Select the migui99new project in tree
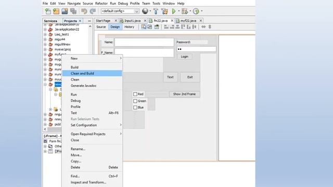 pos(62,44)
